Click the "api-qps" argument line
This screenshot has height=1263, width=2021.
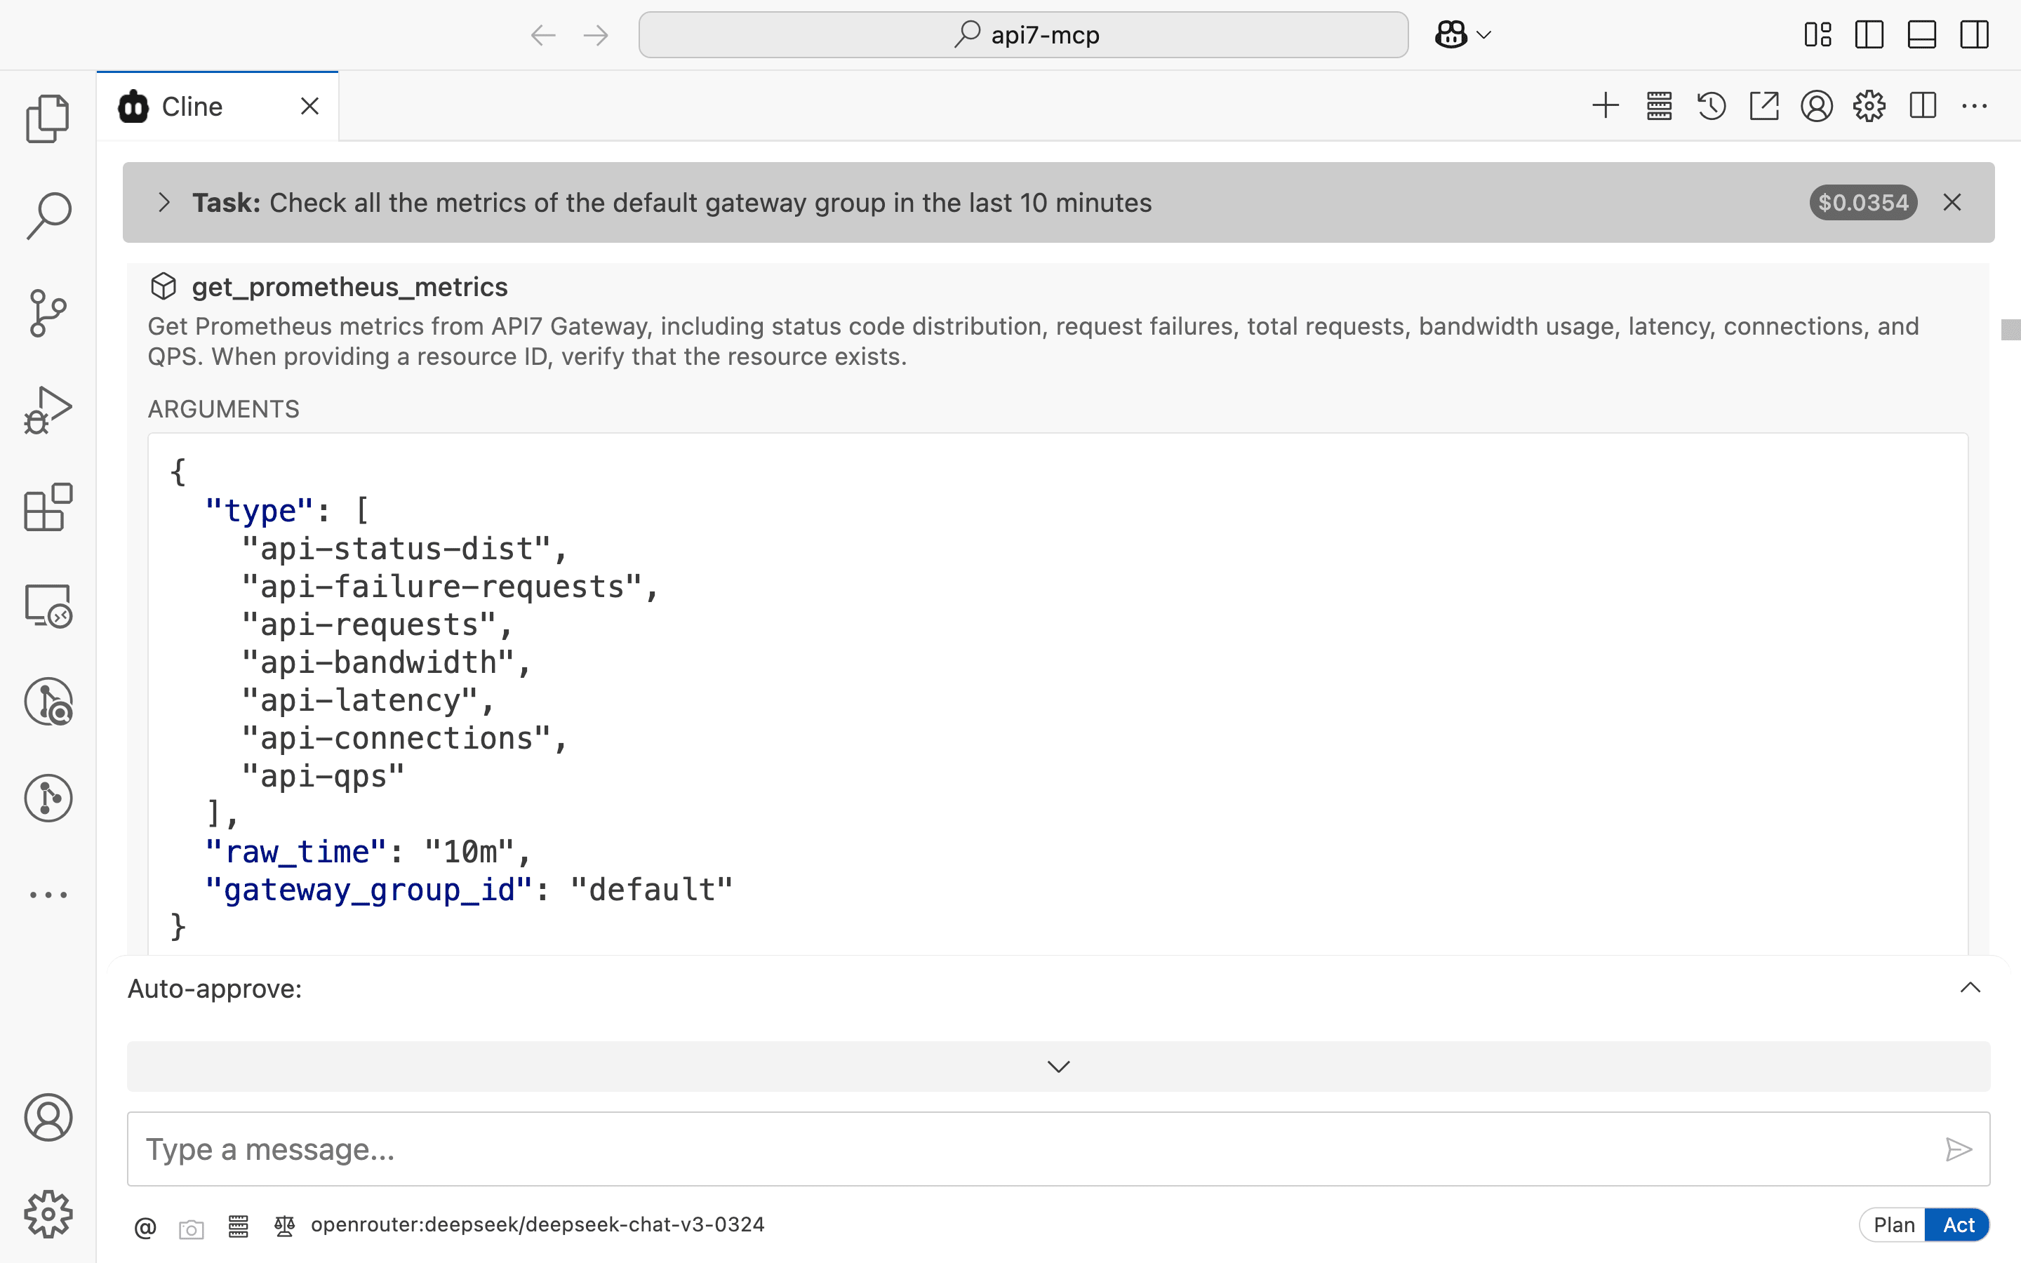click(322, 776)
